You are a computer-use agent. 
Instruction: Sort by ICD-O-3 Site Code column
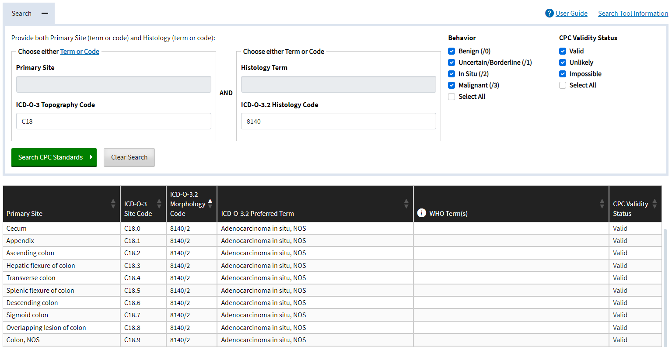point(159,204)
